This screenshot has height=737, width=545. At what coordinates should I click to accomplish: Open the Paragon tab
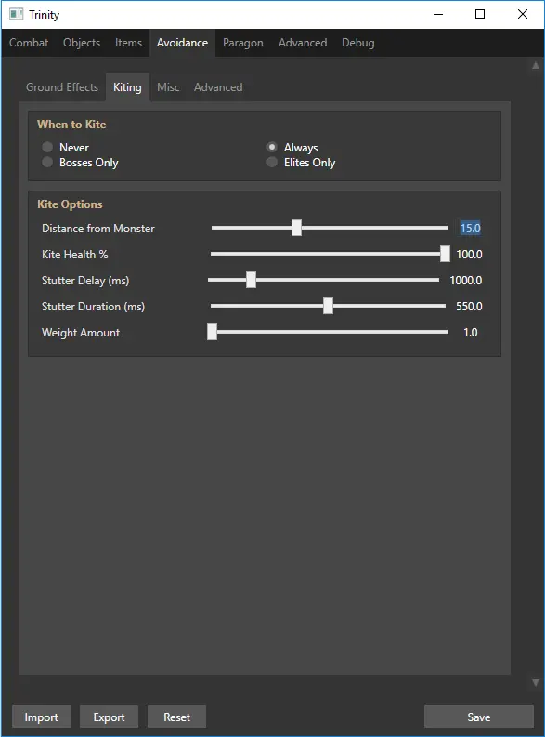[x=242, y=43]
